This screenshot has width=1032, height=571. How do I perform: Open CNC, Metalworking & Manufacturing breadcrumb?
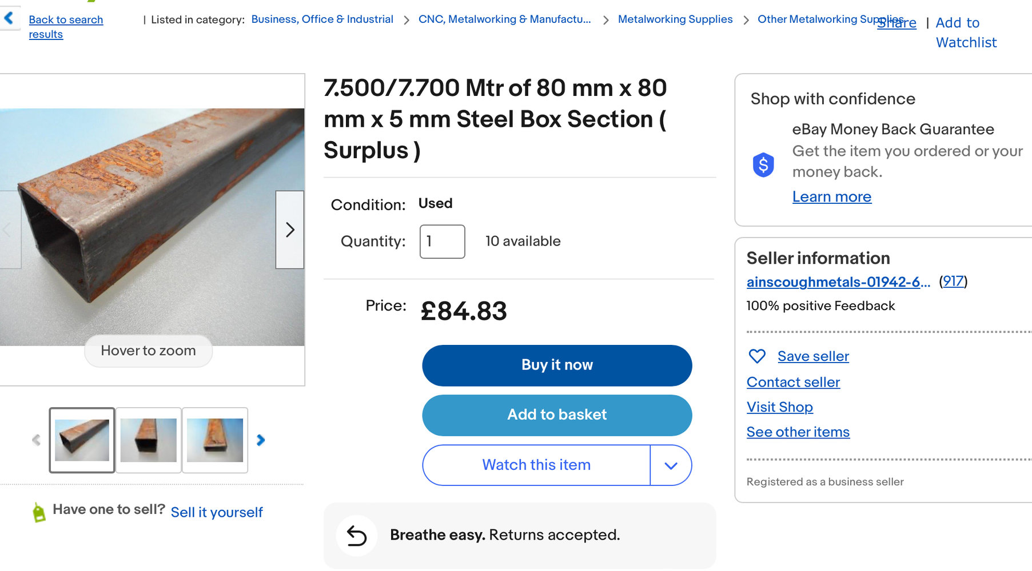click(x=504, y=19)
